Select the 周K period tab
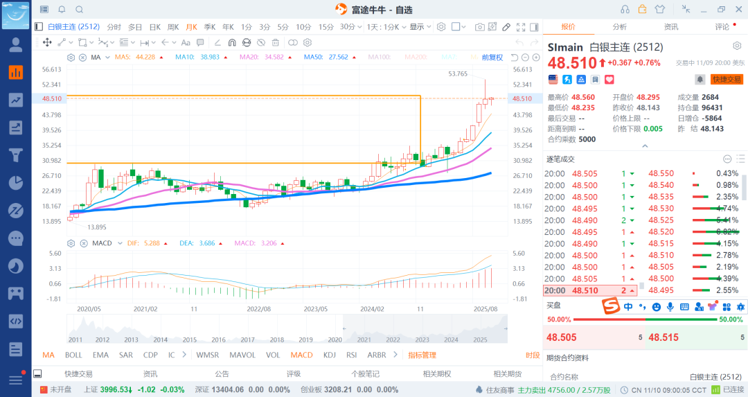 coord(173,27)
